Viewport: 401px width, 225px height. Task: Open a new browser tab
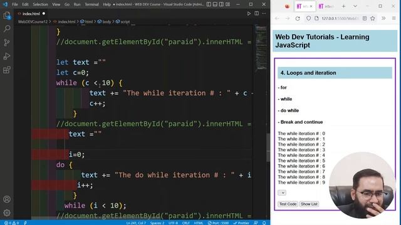click(343, 6)
